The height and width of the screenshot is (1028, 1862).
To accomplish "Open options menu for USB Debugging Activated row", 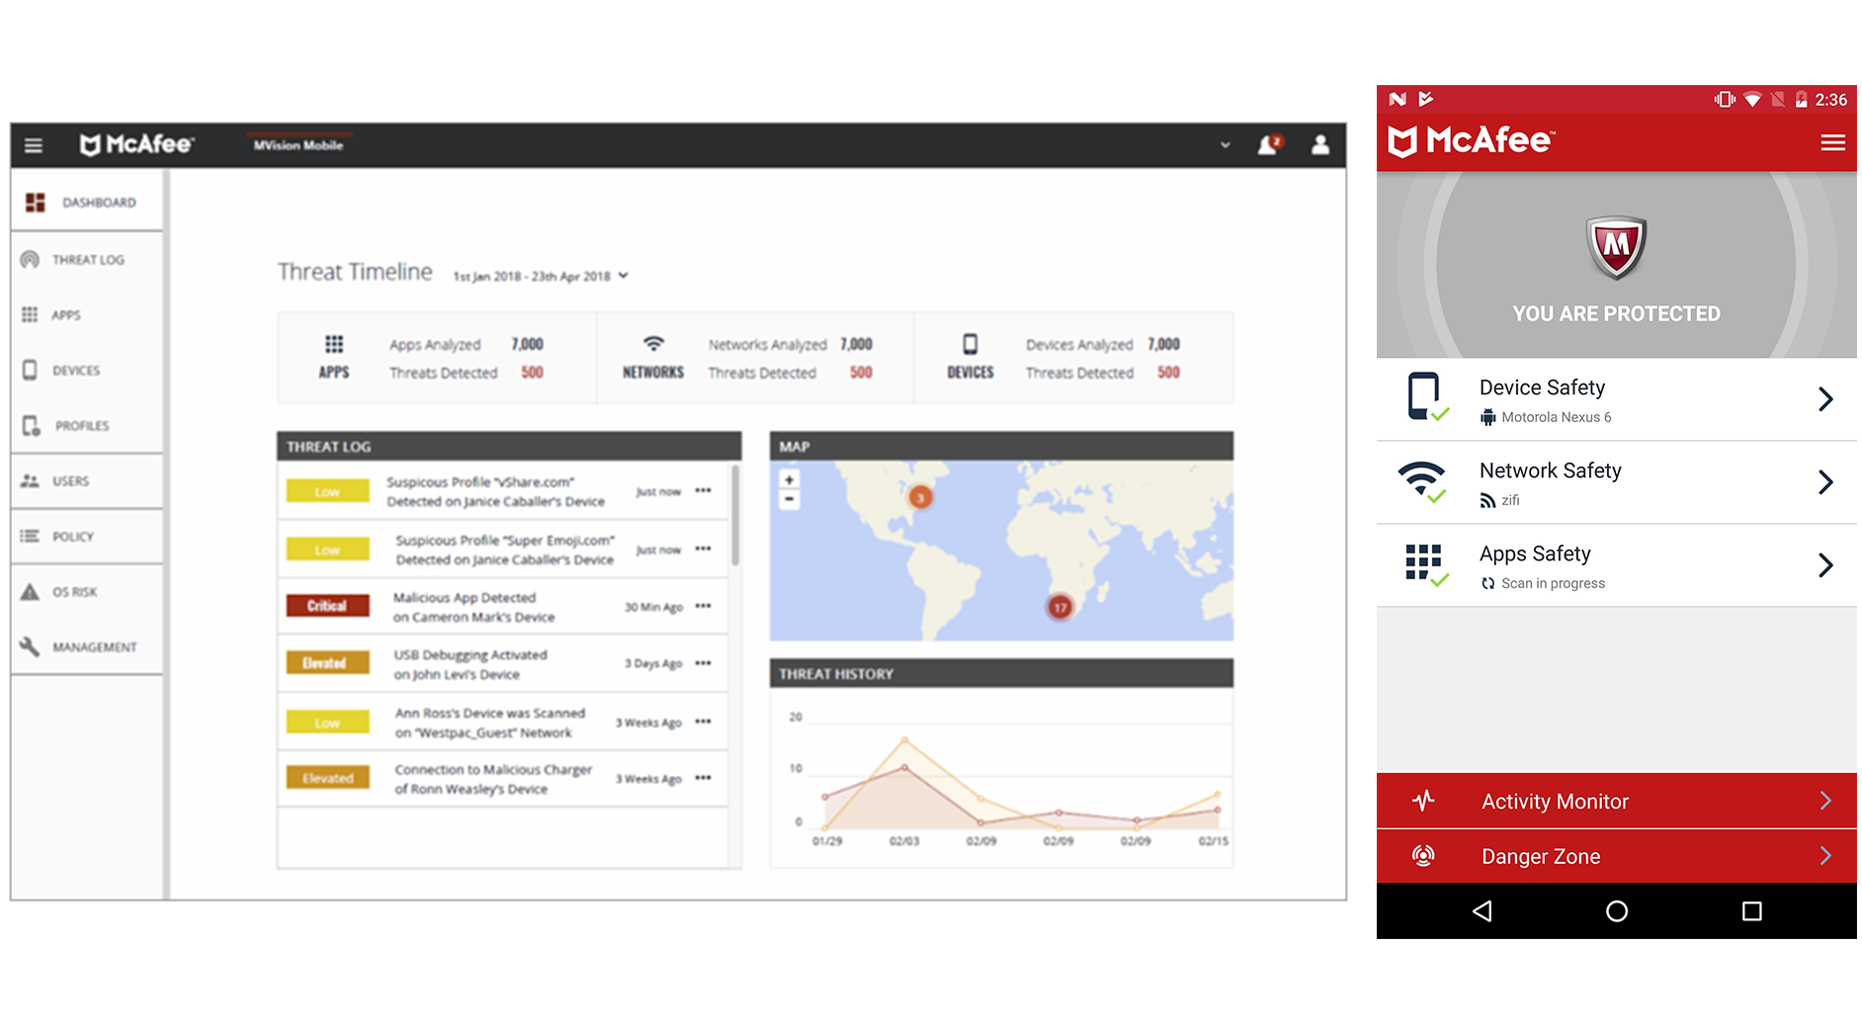I will click(703, 663).
